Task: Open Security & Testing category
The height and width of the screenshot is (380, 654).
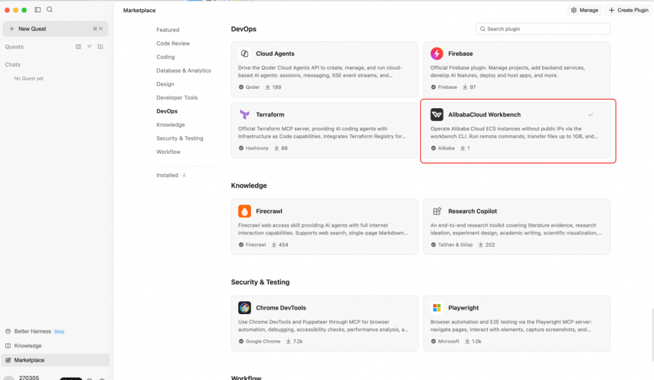Action: [180, 138]
